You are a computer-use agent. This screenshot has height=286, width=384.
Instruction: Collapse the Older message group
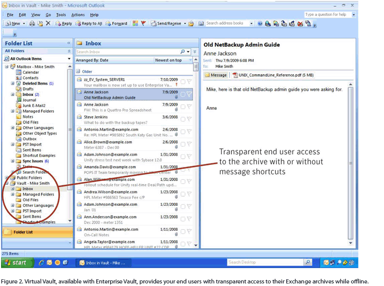pos(78,71)
